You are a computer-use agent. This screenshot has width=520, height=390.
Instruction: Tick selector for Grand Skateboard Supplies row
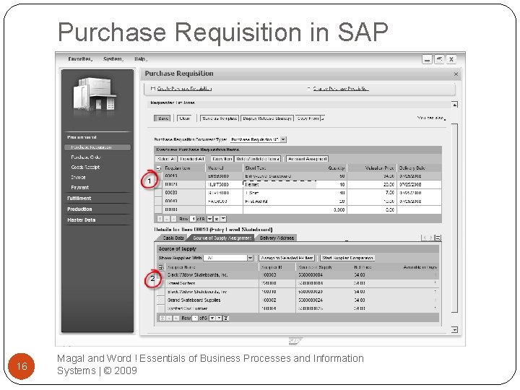point(161,300)
